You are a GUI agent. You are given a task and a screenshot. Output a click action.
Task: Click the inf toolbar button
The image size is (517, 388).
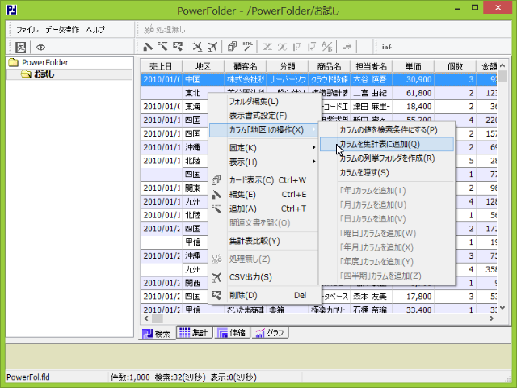point(386,47)
